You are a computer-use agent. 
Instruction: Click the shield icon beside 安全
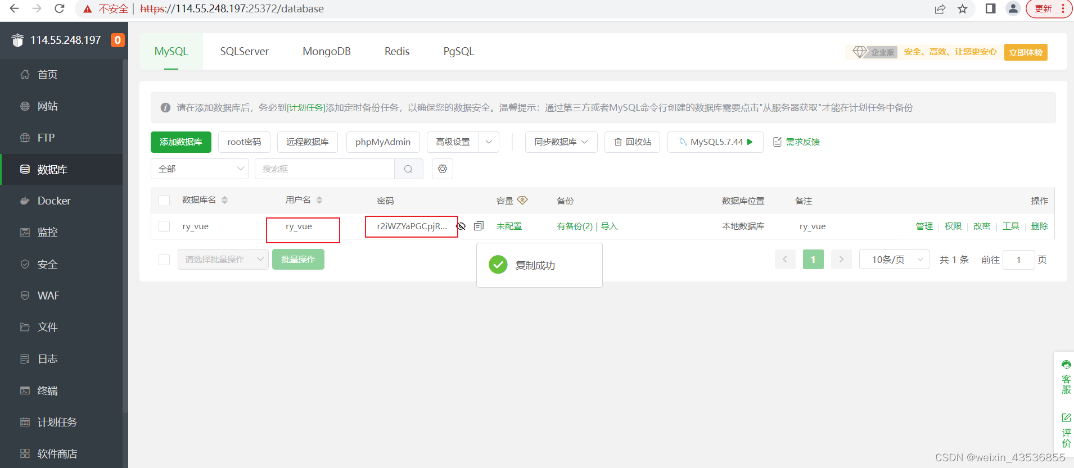(x=25, y=264)
